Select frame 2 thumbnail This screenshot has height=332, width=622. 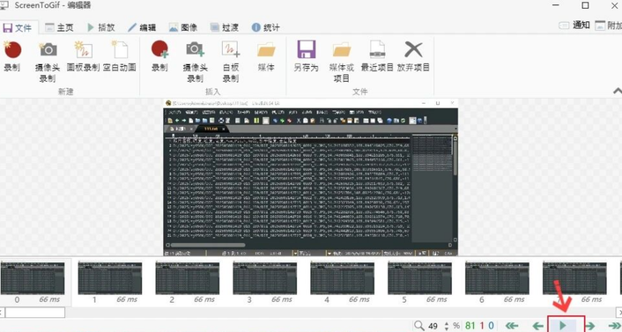(188, 282)
